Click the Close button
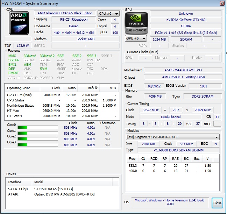This screenshot has width=227, height=214. point(217,203)
